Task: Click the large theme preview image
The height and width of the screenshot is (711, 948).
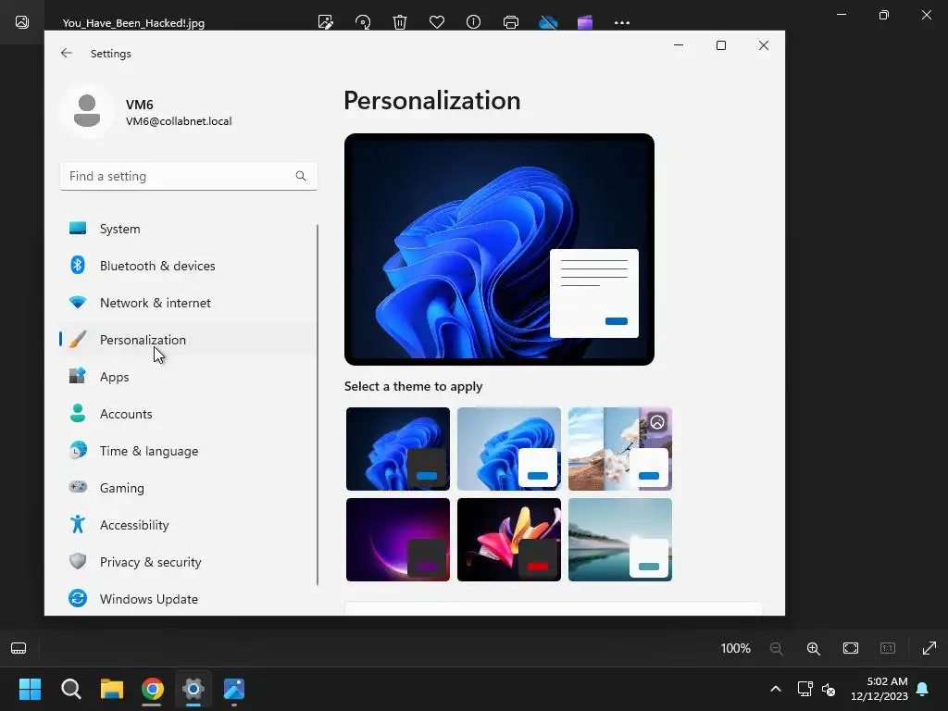Action: tap(499, 249)
